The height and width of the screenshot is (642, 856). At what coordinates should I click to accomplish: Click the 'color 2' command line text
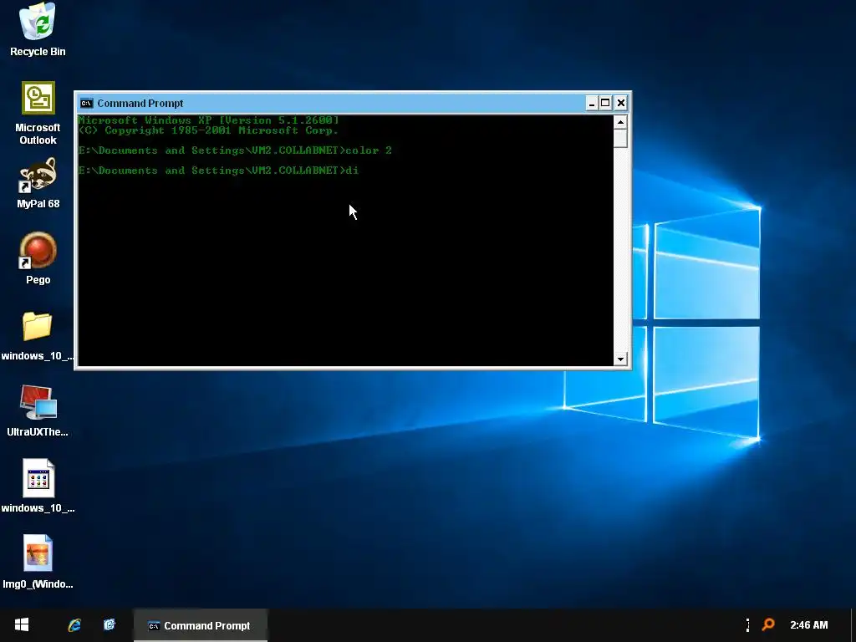click(369, 150)
